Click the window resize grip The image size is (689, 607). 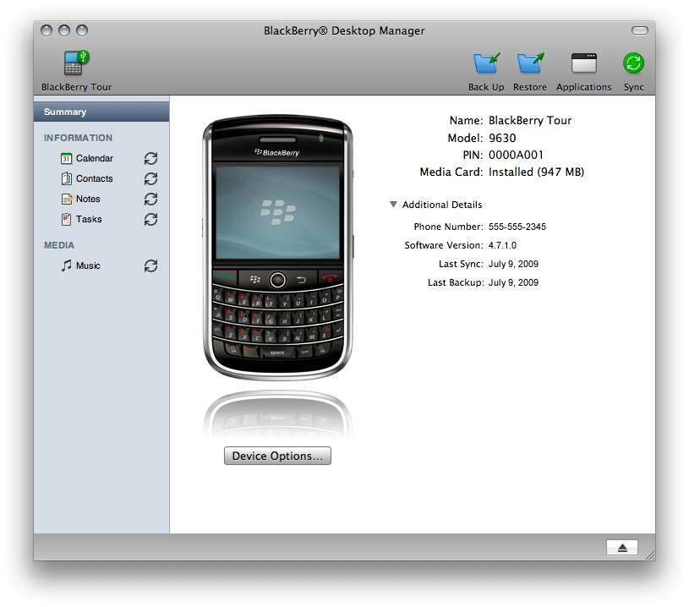coord(650,555)
